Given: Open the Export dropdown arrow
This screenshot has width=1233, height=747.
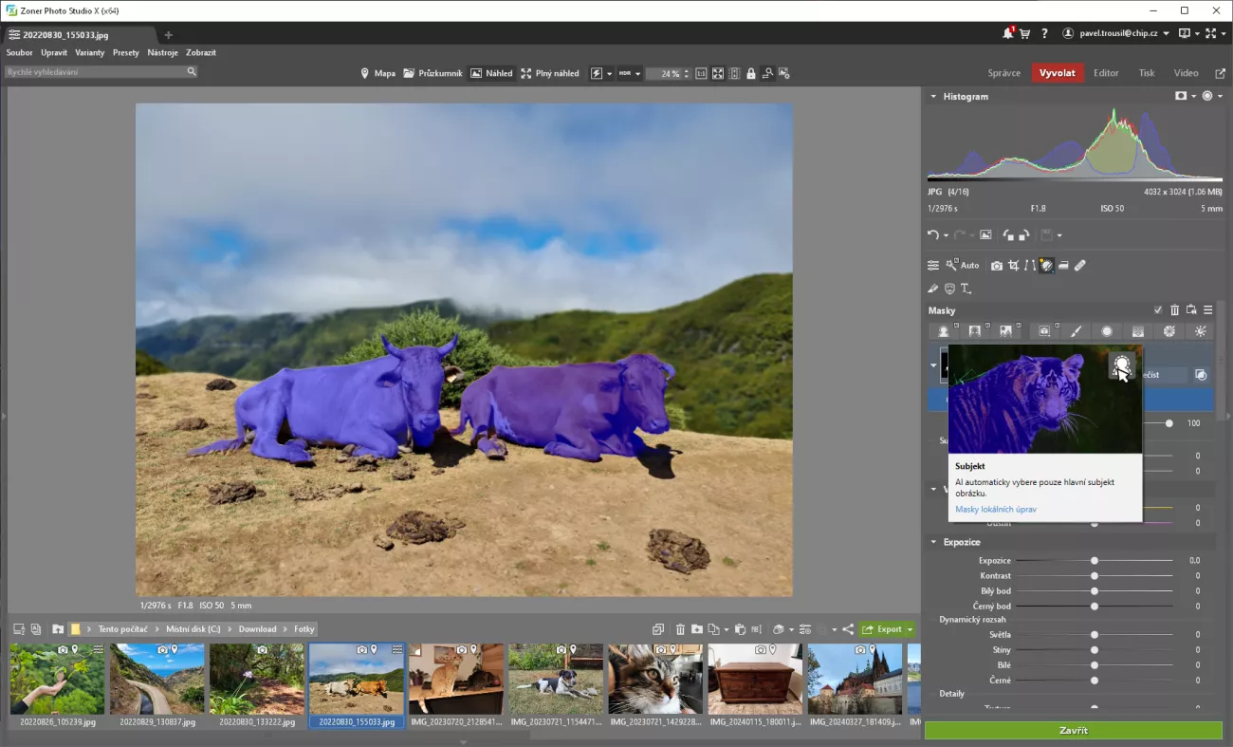Looking at the screenshot, I should (911, 629).
